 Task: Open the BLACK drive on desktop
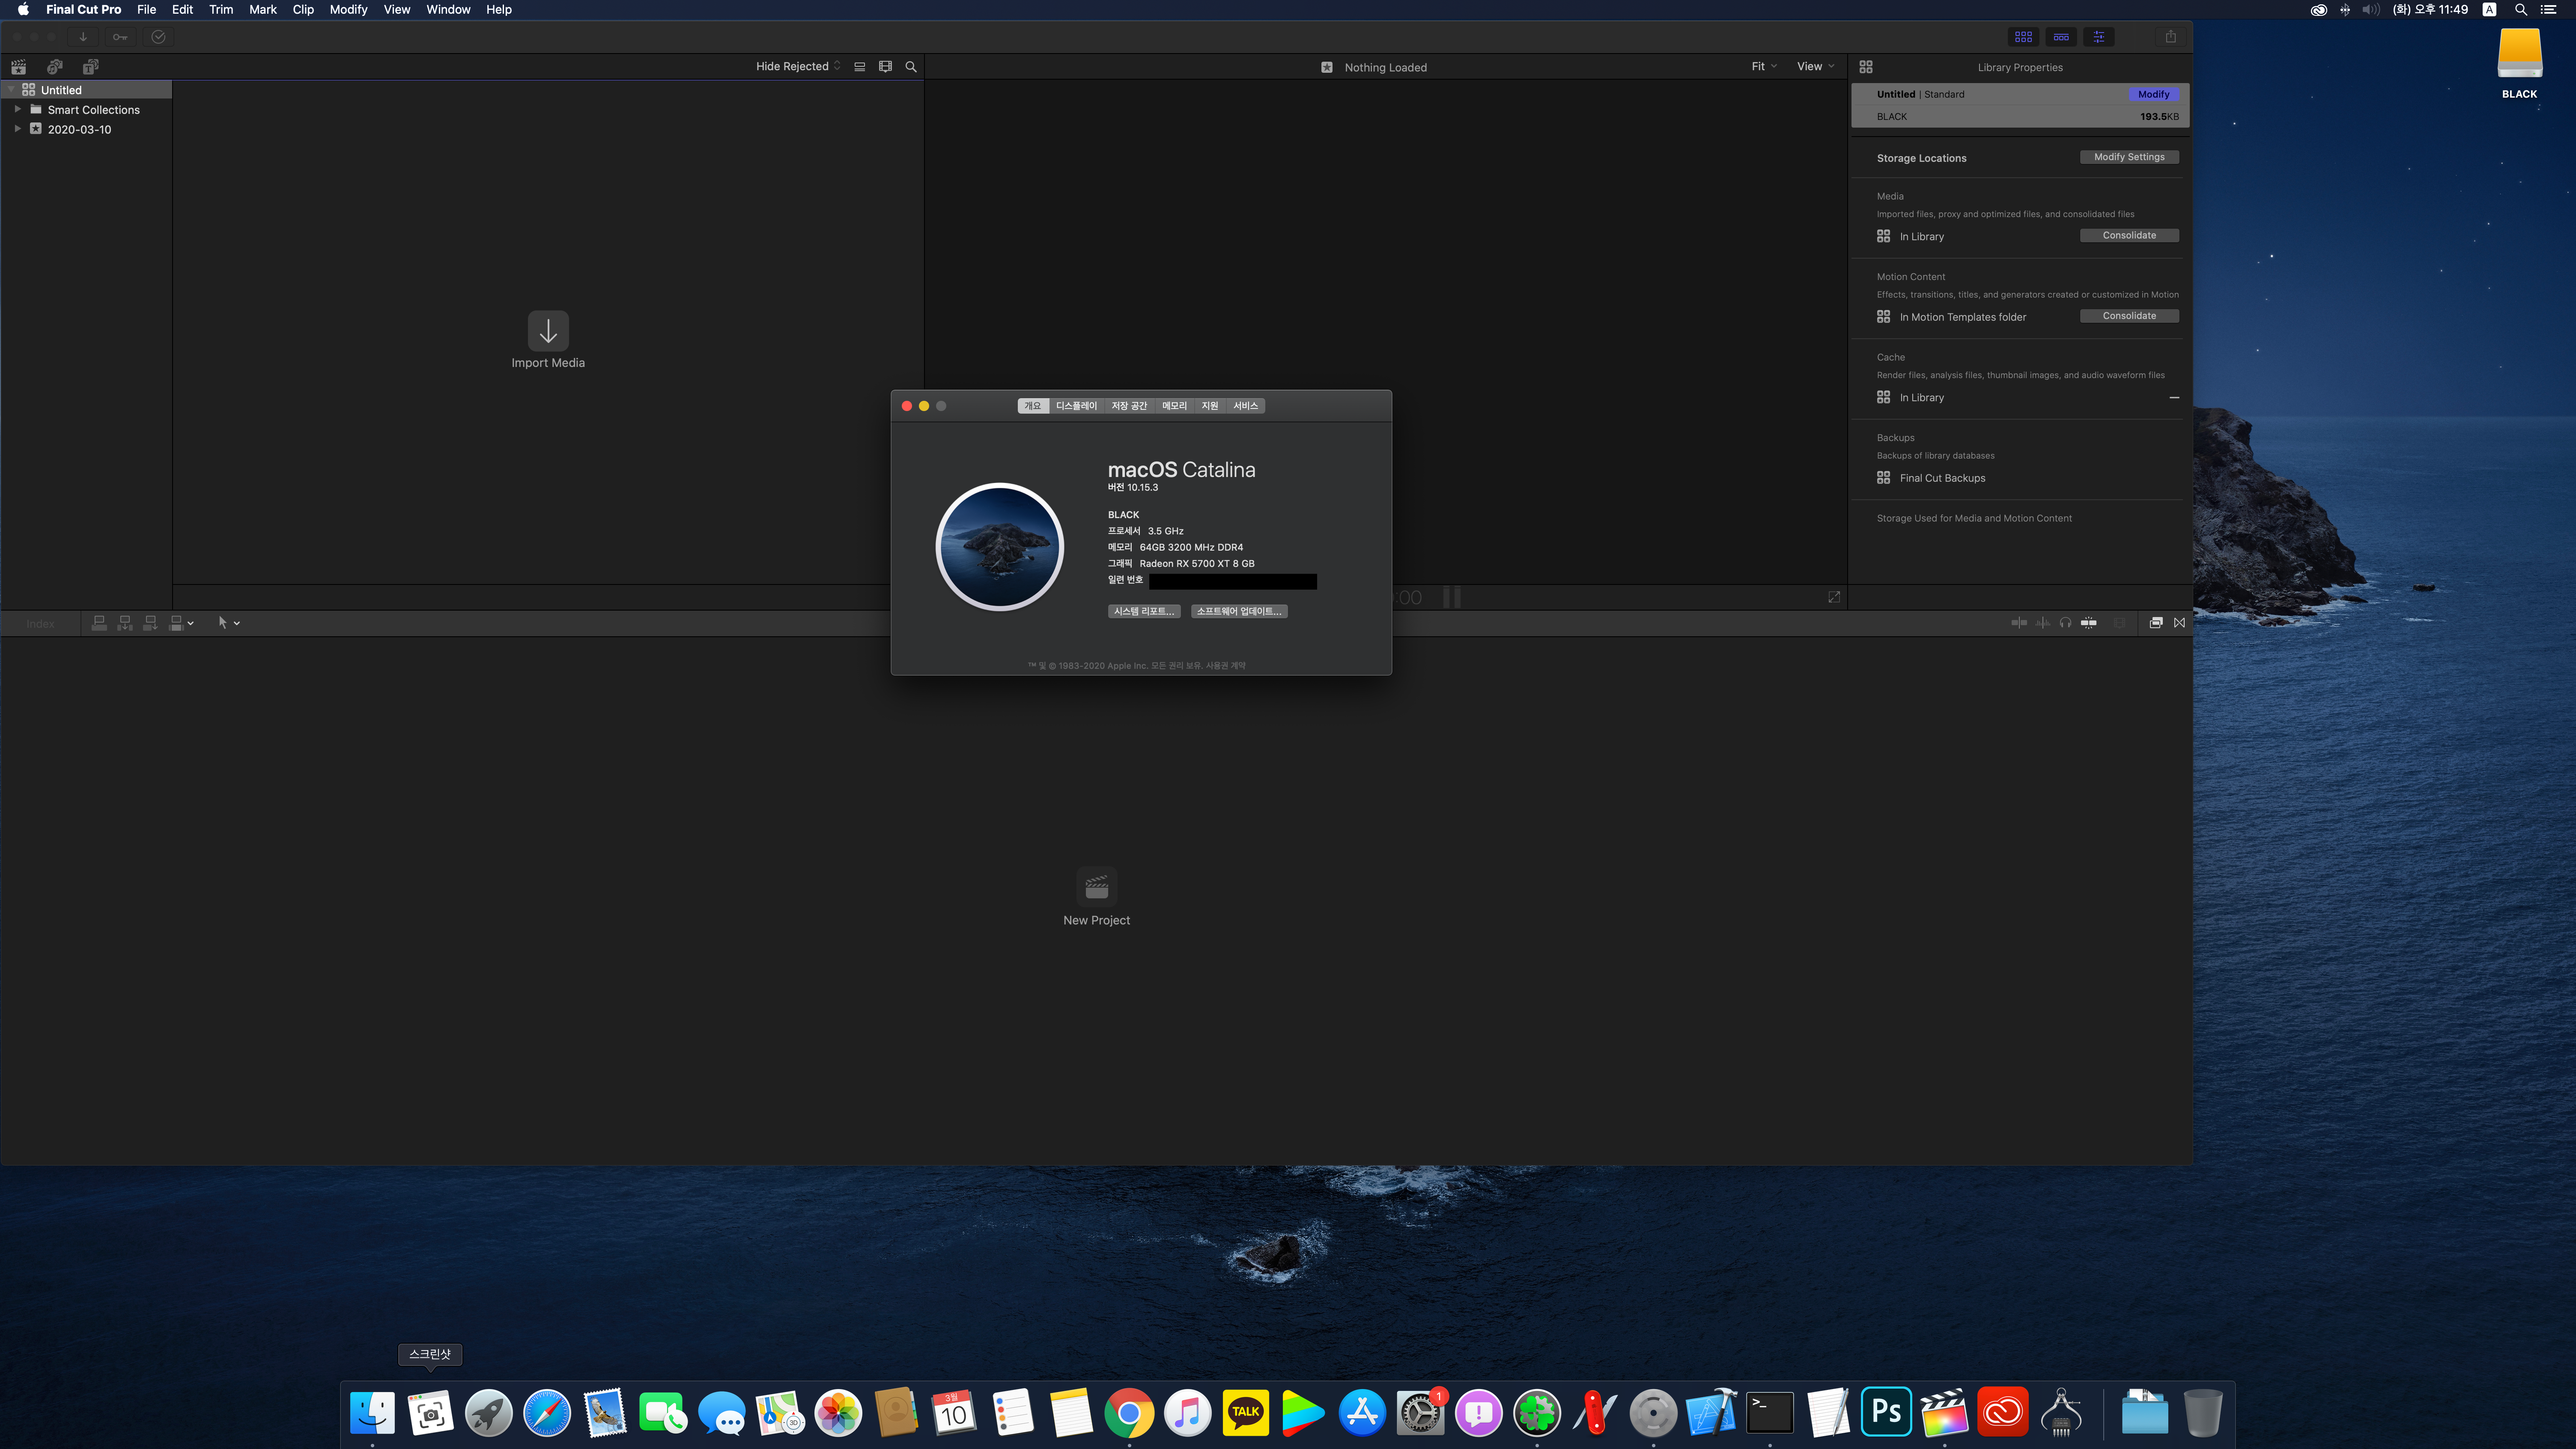2519,62
